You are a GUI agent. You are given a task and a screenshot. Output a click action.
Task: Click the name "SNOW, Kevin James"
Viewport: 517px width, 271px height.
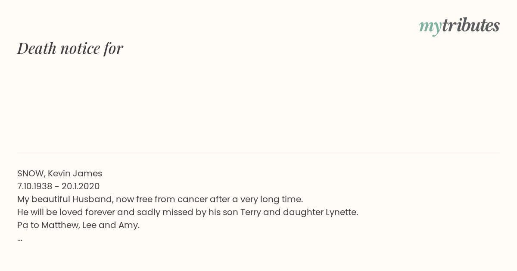(59, 173)
